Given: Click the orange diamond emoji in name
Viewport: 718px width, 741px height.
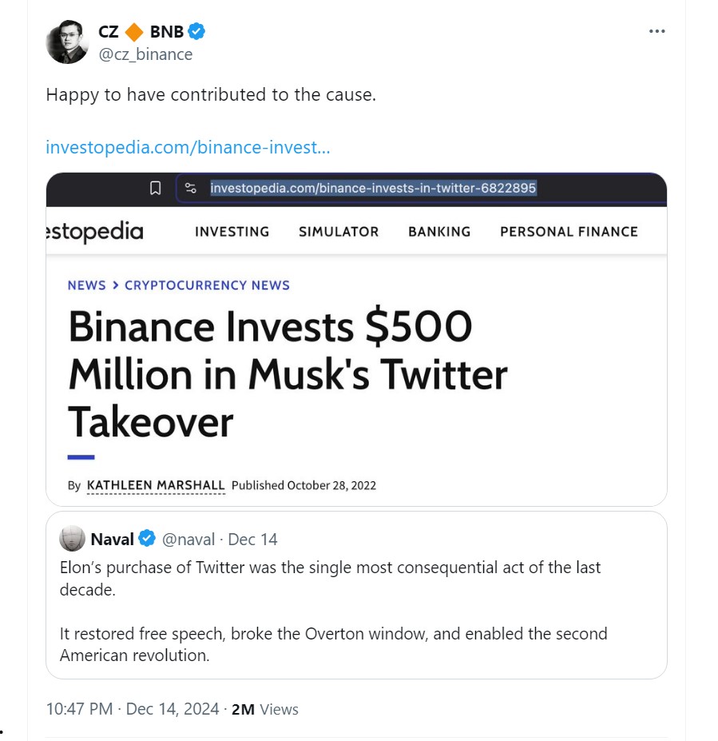Looking at the screenshot, I should [x=134, y=32].
